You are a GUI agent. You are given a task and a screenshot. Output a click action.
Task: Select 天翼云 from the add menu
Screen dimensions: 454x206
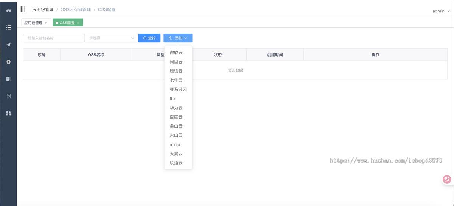[x=178, y=154]
